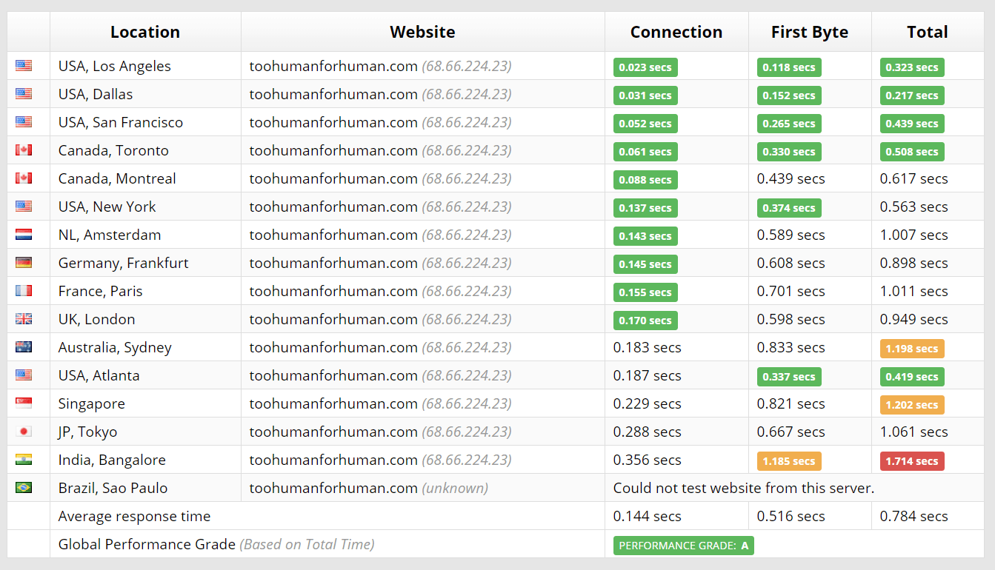
Task: Click the average first byte value 0.516 secs
Action: (791, 516)
